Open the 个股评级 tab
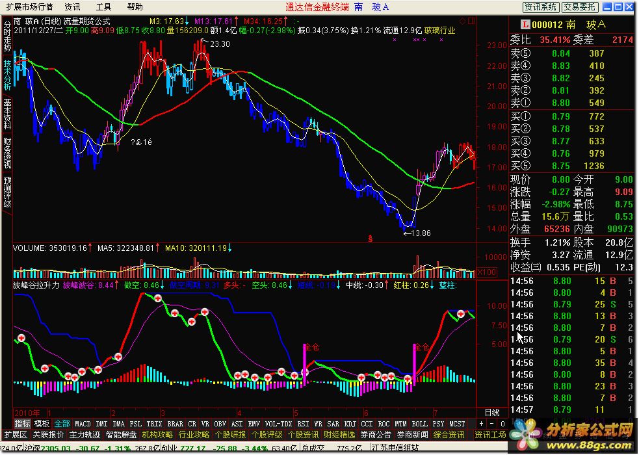 pyautogui.click(x=267, y=435)
